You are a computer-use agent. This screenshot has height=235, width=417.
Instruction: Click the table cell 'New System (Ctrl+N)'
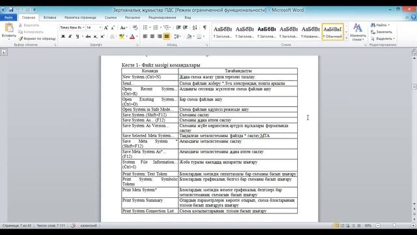click(150, 77)
